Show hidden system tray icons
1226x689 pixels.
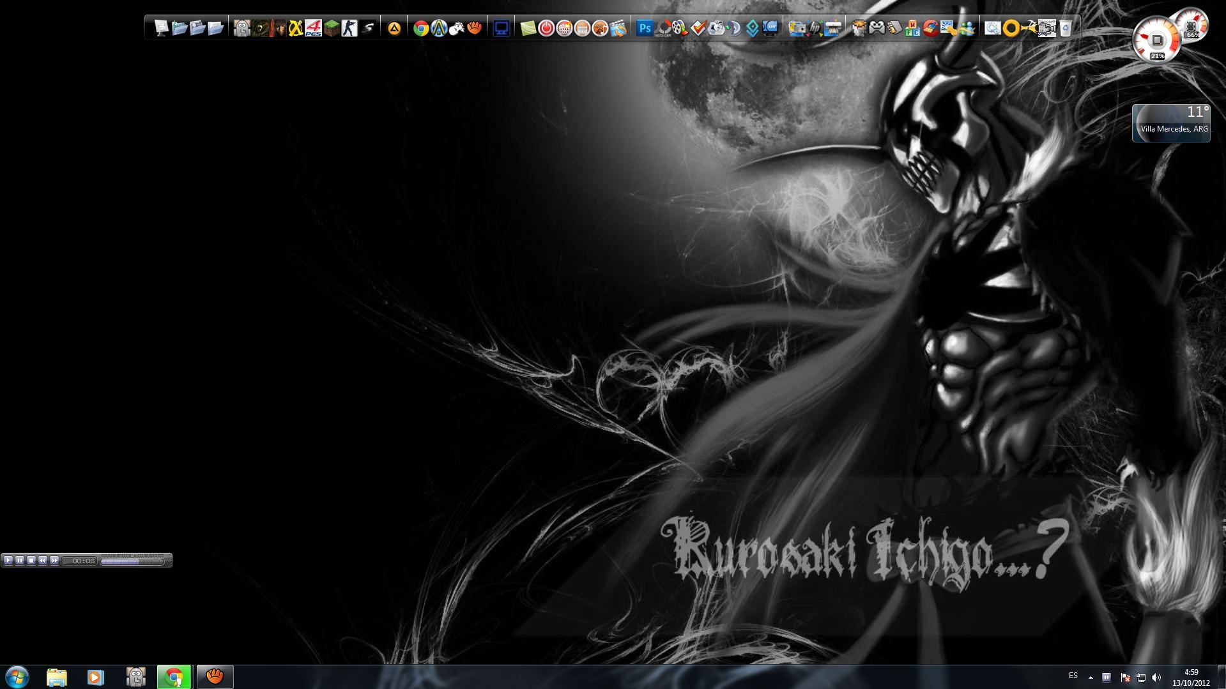coord(1091,678)
